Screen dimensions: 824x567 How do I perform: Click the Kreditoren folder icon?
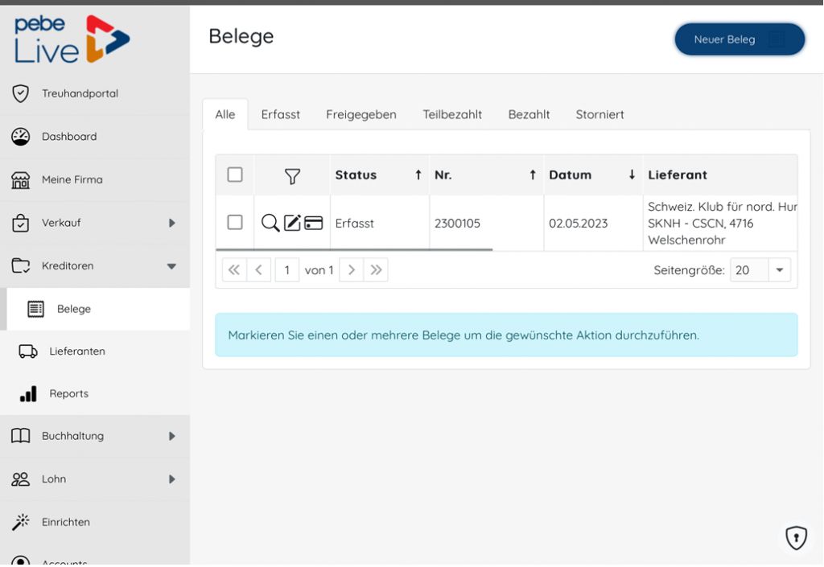20,265
